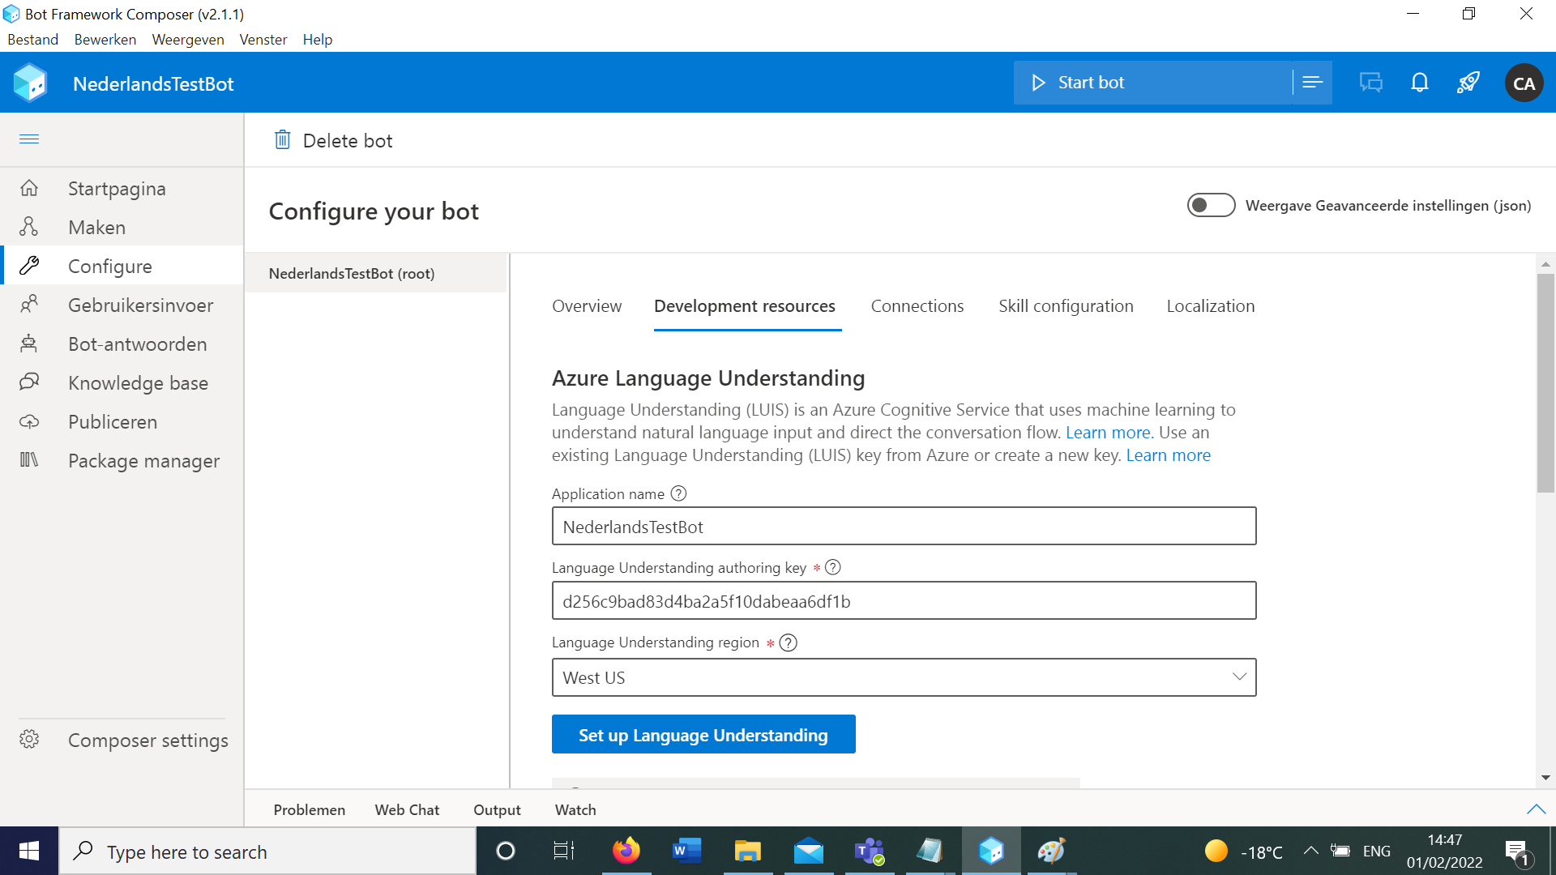Switch to the Connections tab
Viewport: 1556px width, 875px height.
(917, 305)
